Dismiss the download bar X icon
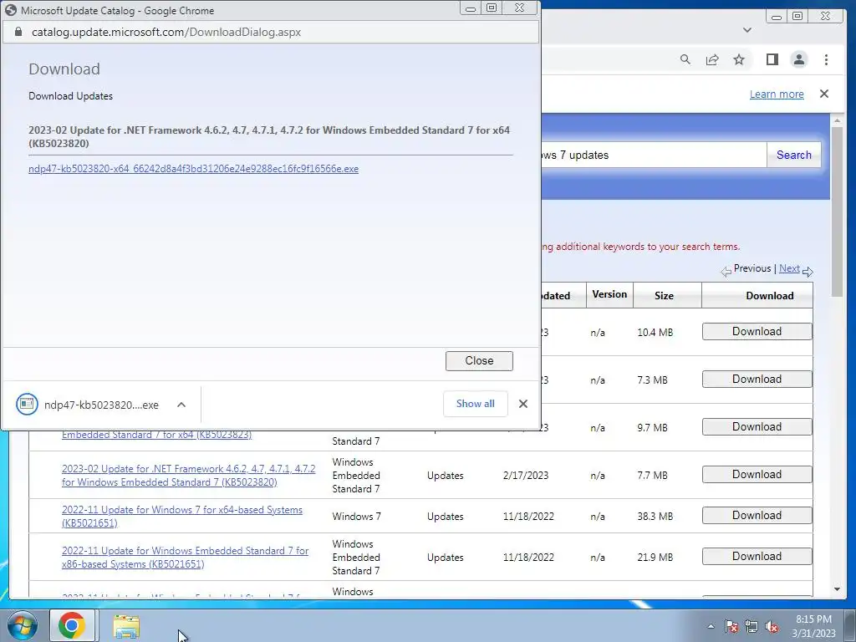Image resolution: width=856 pixels, height=642 pixels. click(x=523, y=404)
